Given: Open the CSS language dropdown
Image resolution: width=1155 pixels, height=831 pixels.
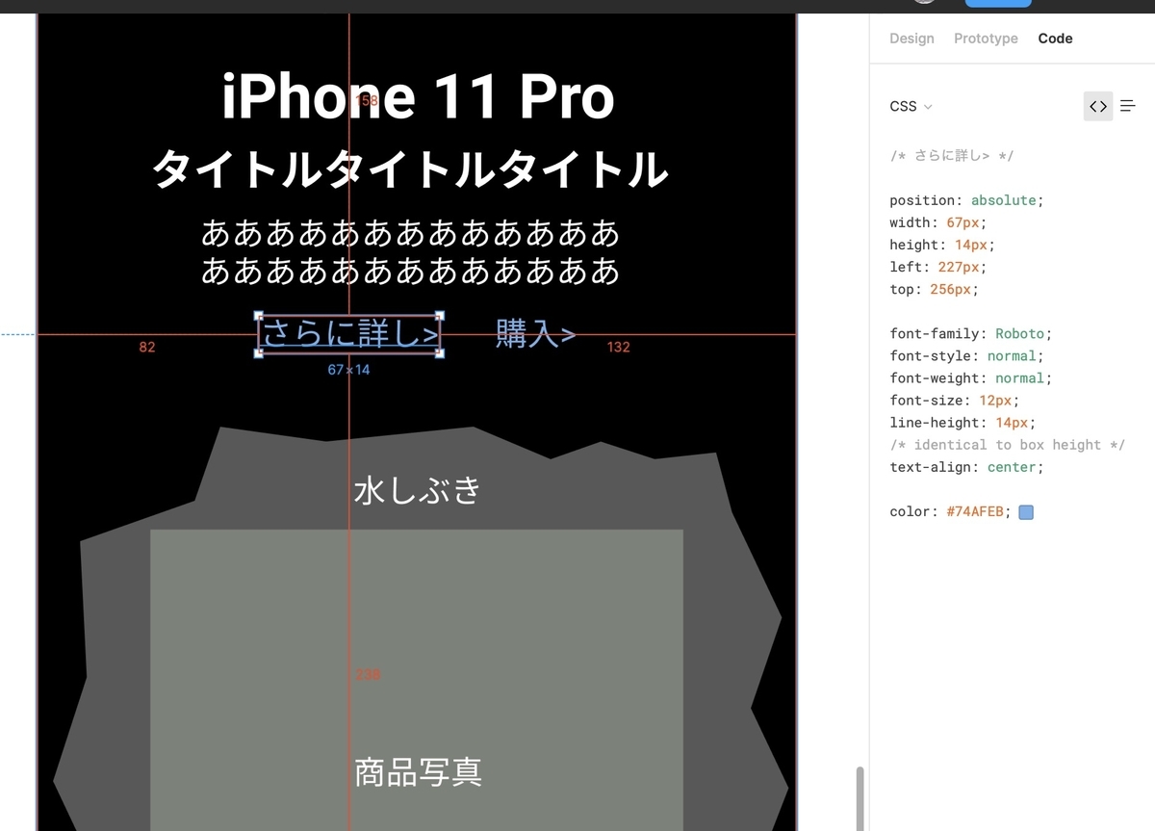Looking at the screenshot, I should pyautogui.click(x=911, y=107).
